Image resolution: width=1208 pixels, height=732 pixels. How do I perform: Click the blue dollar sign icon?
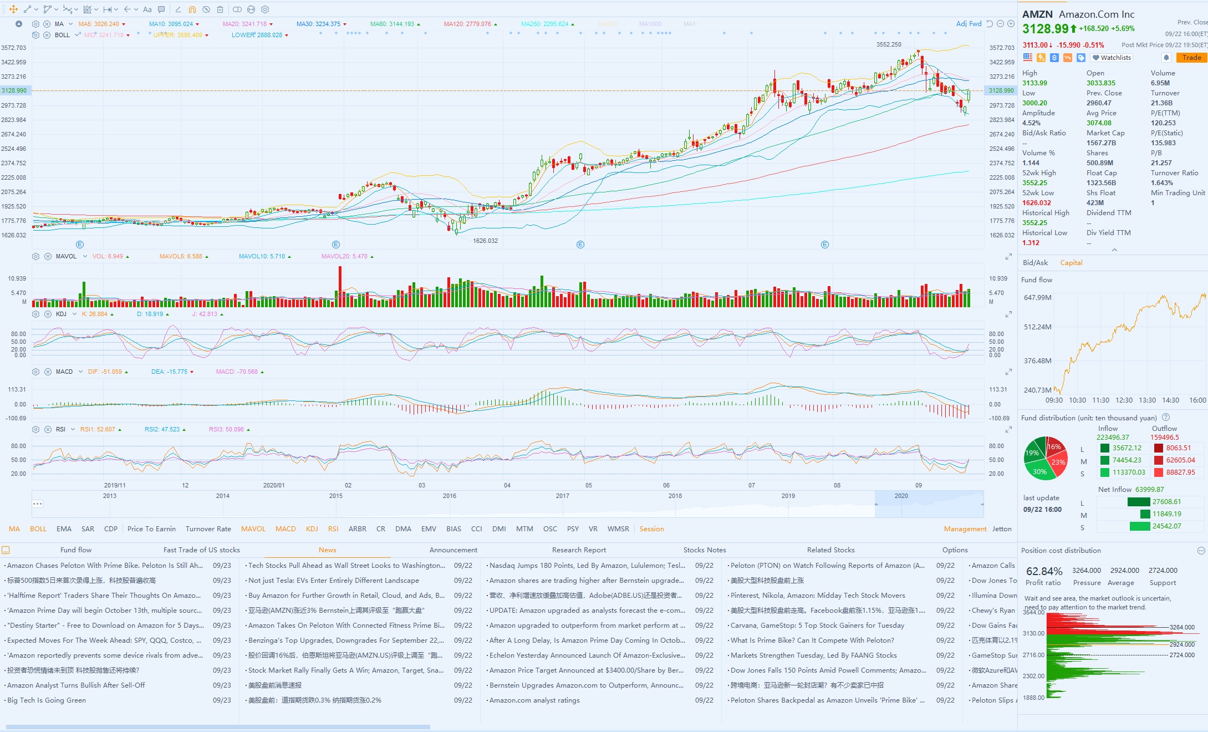click(x=1054, y=58)
